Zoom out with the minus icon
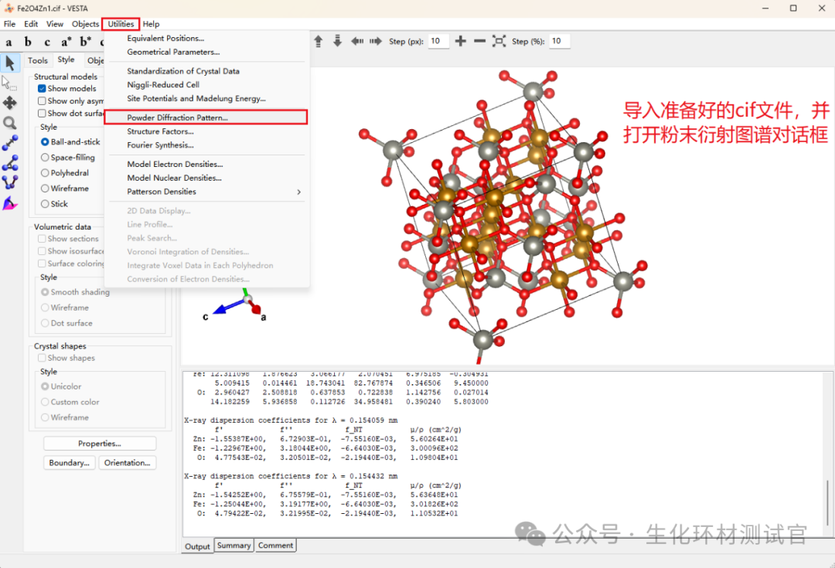Image resolution: width=835 pixels, height=568 pixels. pyautogui.click(x=480, y=41)
